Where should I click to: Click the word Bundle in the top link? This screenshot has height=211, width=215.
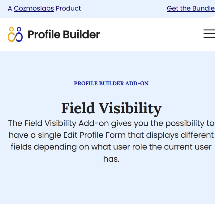(204, 8)
